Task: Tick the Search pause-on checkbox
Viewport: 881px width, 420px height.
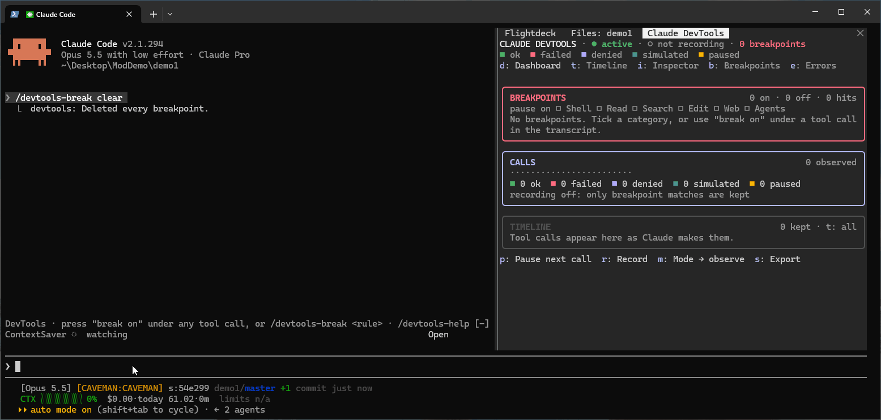Action: [635, 109]
